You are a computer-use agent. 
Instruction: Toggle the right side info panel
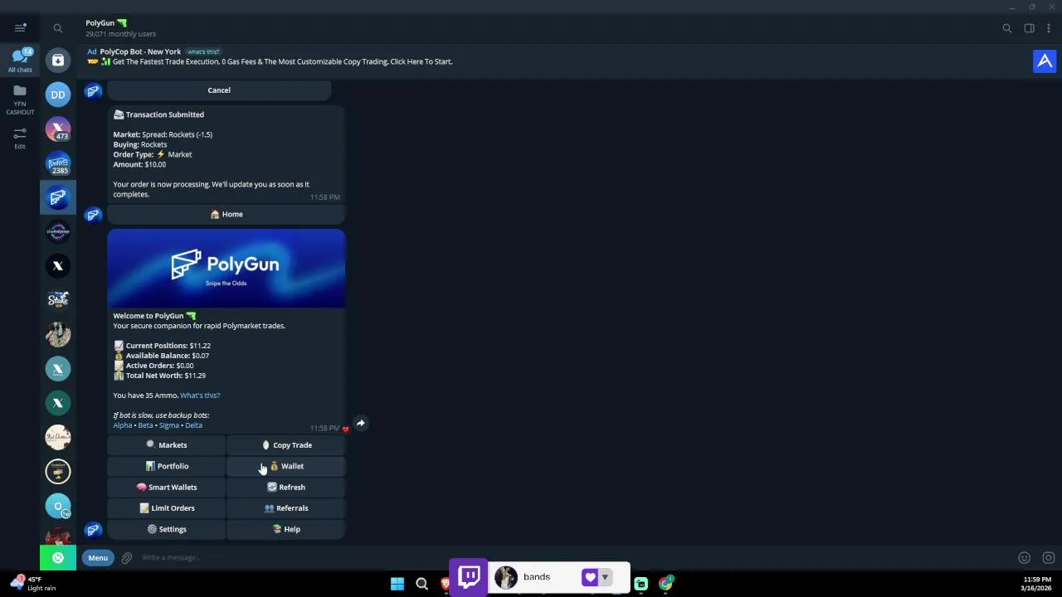point(1030,28)
